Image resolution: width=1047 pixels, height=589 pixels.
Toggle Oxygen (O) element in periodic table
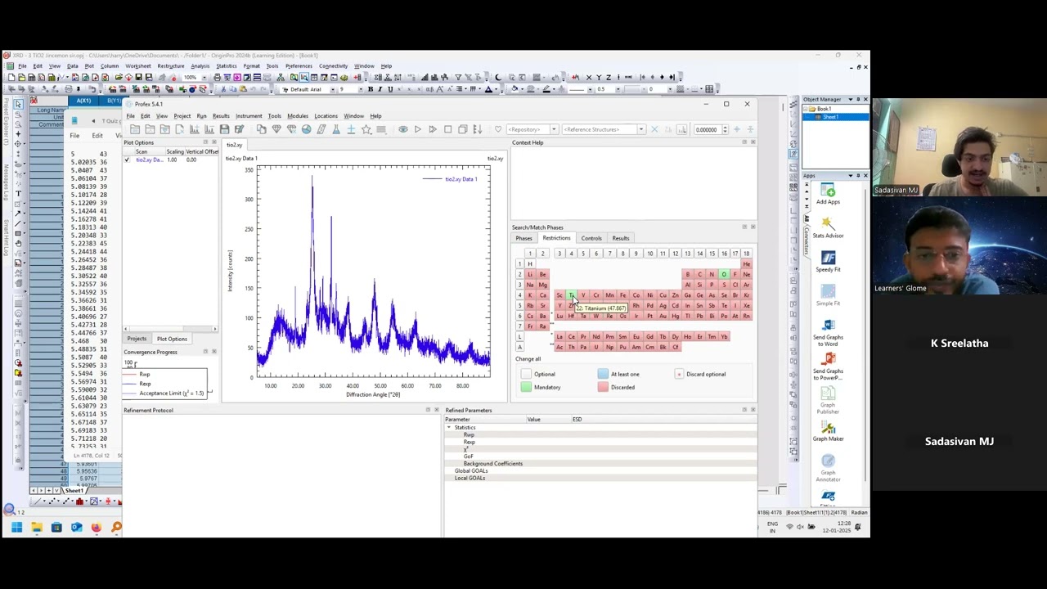724,274
